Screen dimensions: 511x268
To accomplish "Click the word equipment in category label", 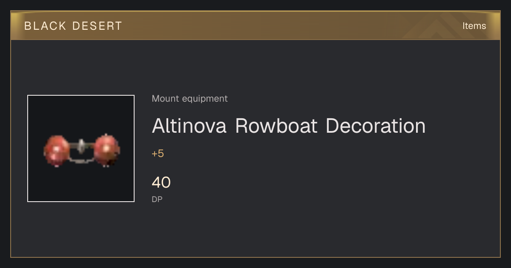I will (205, 99).
